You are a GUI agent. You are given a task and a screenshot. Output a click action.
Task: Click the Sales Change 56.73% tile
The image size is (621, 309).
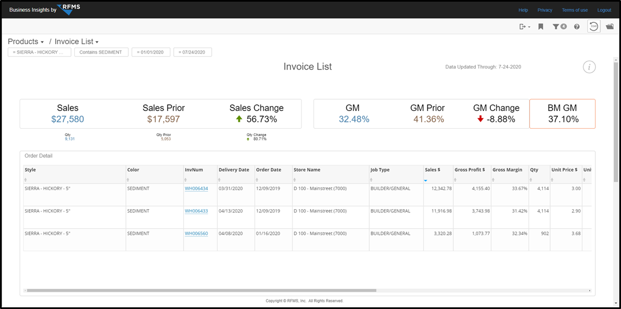click(x=256, y=114)
